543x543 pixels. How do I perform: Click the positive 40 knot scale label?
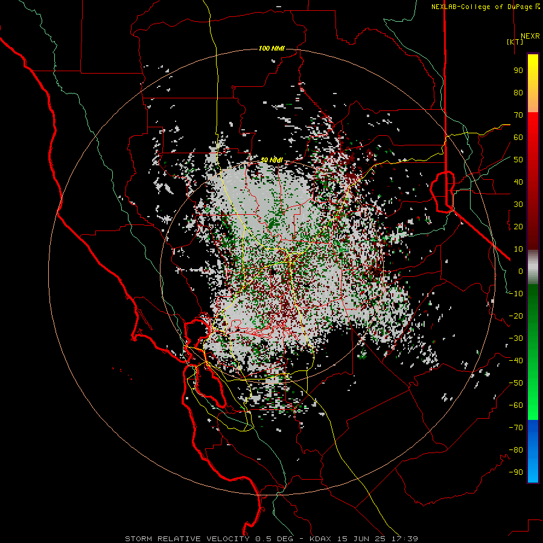(518, 182)
